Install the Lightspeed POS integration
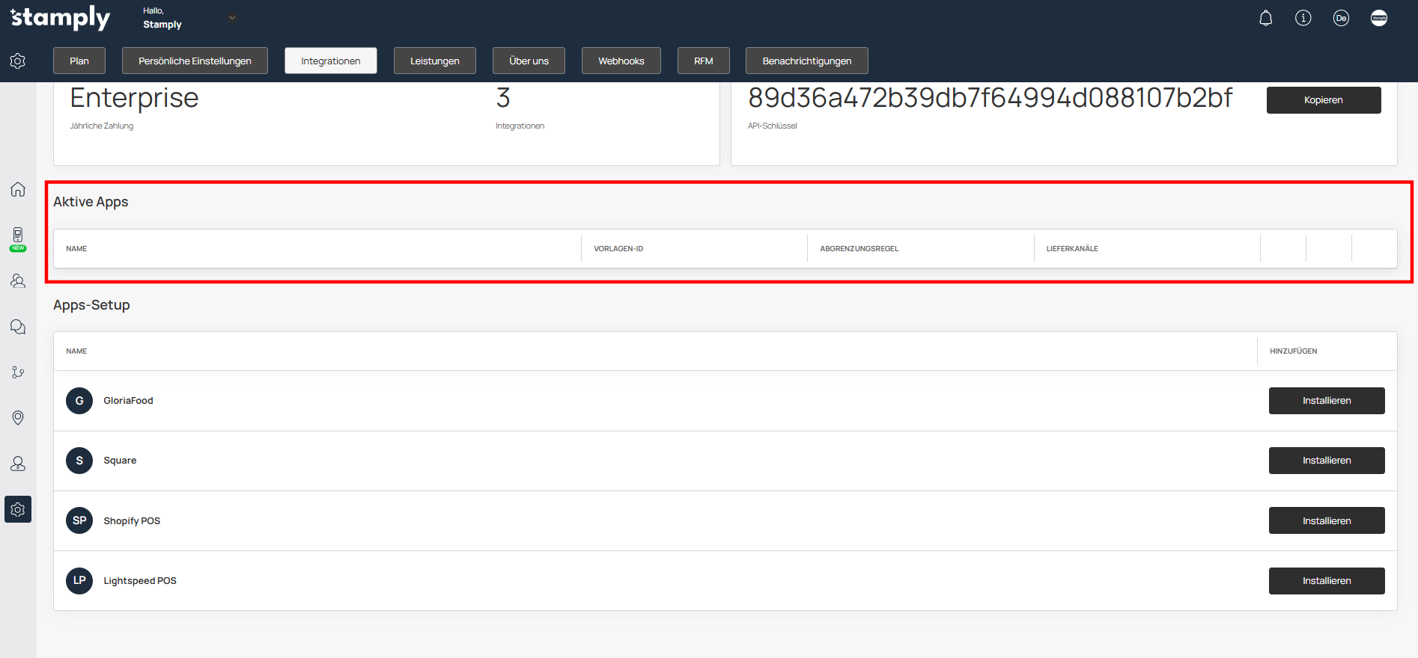 [1326, 581]
